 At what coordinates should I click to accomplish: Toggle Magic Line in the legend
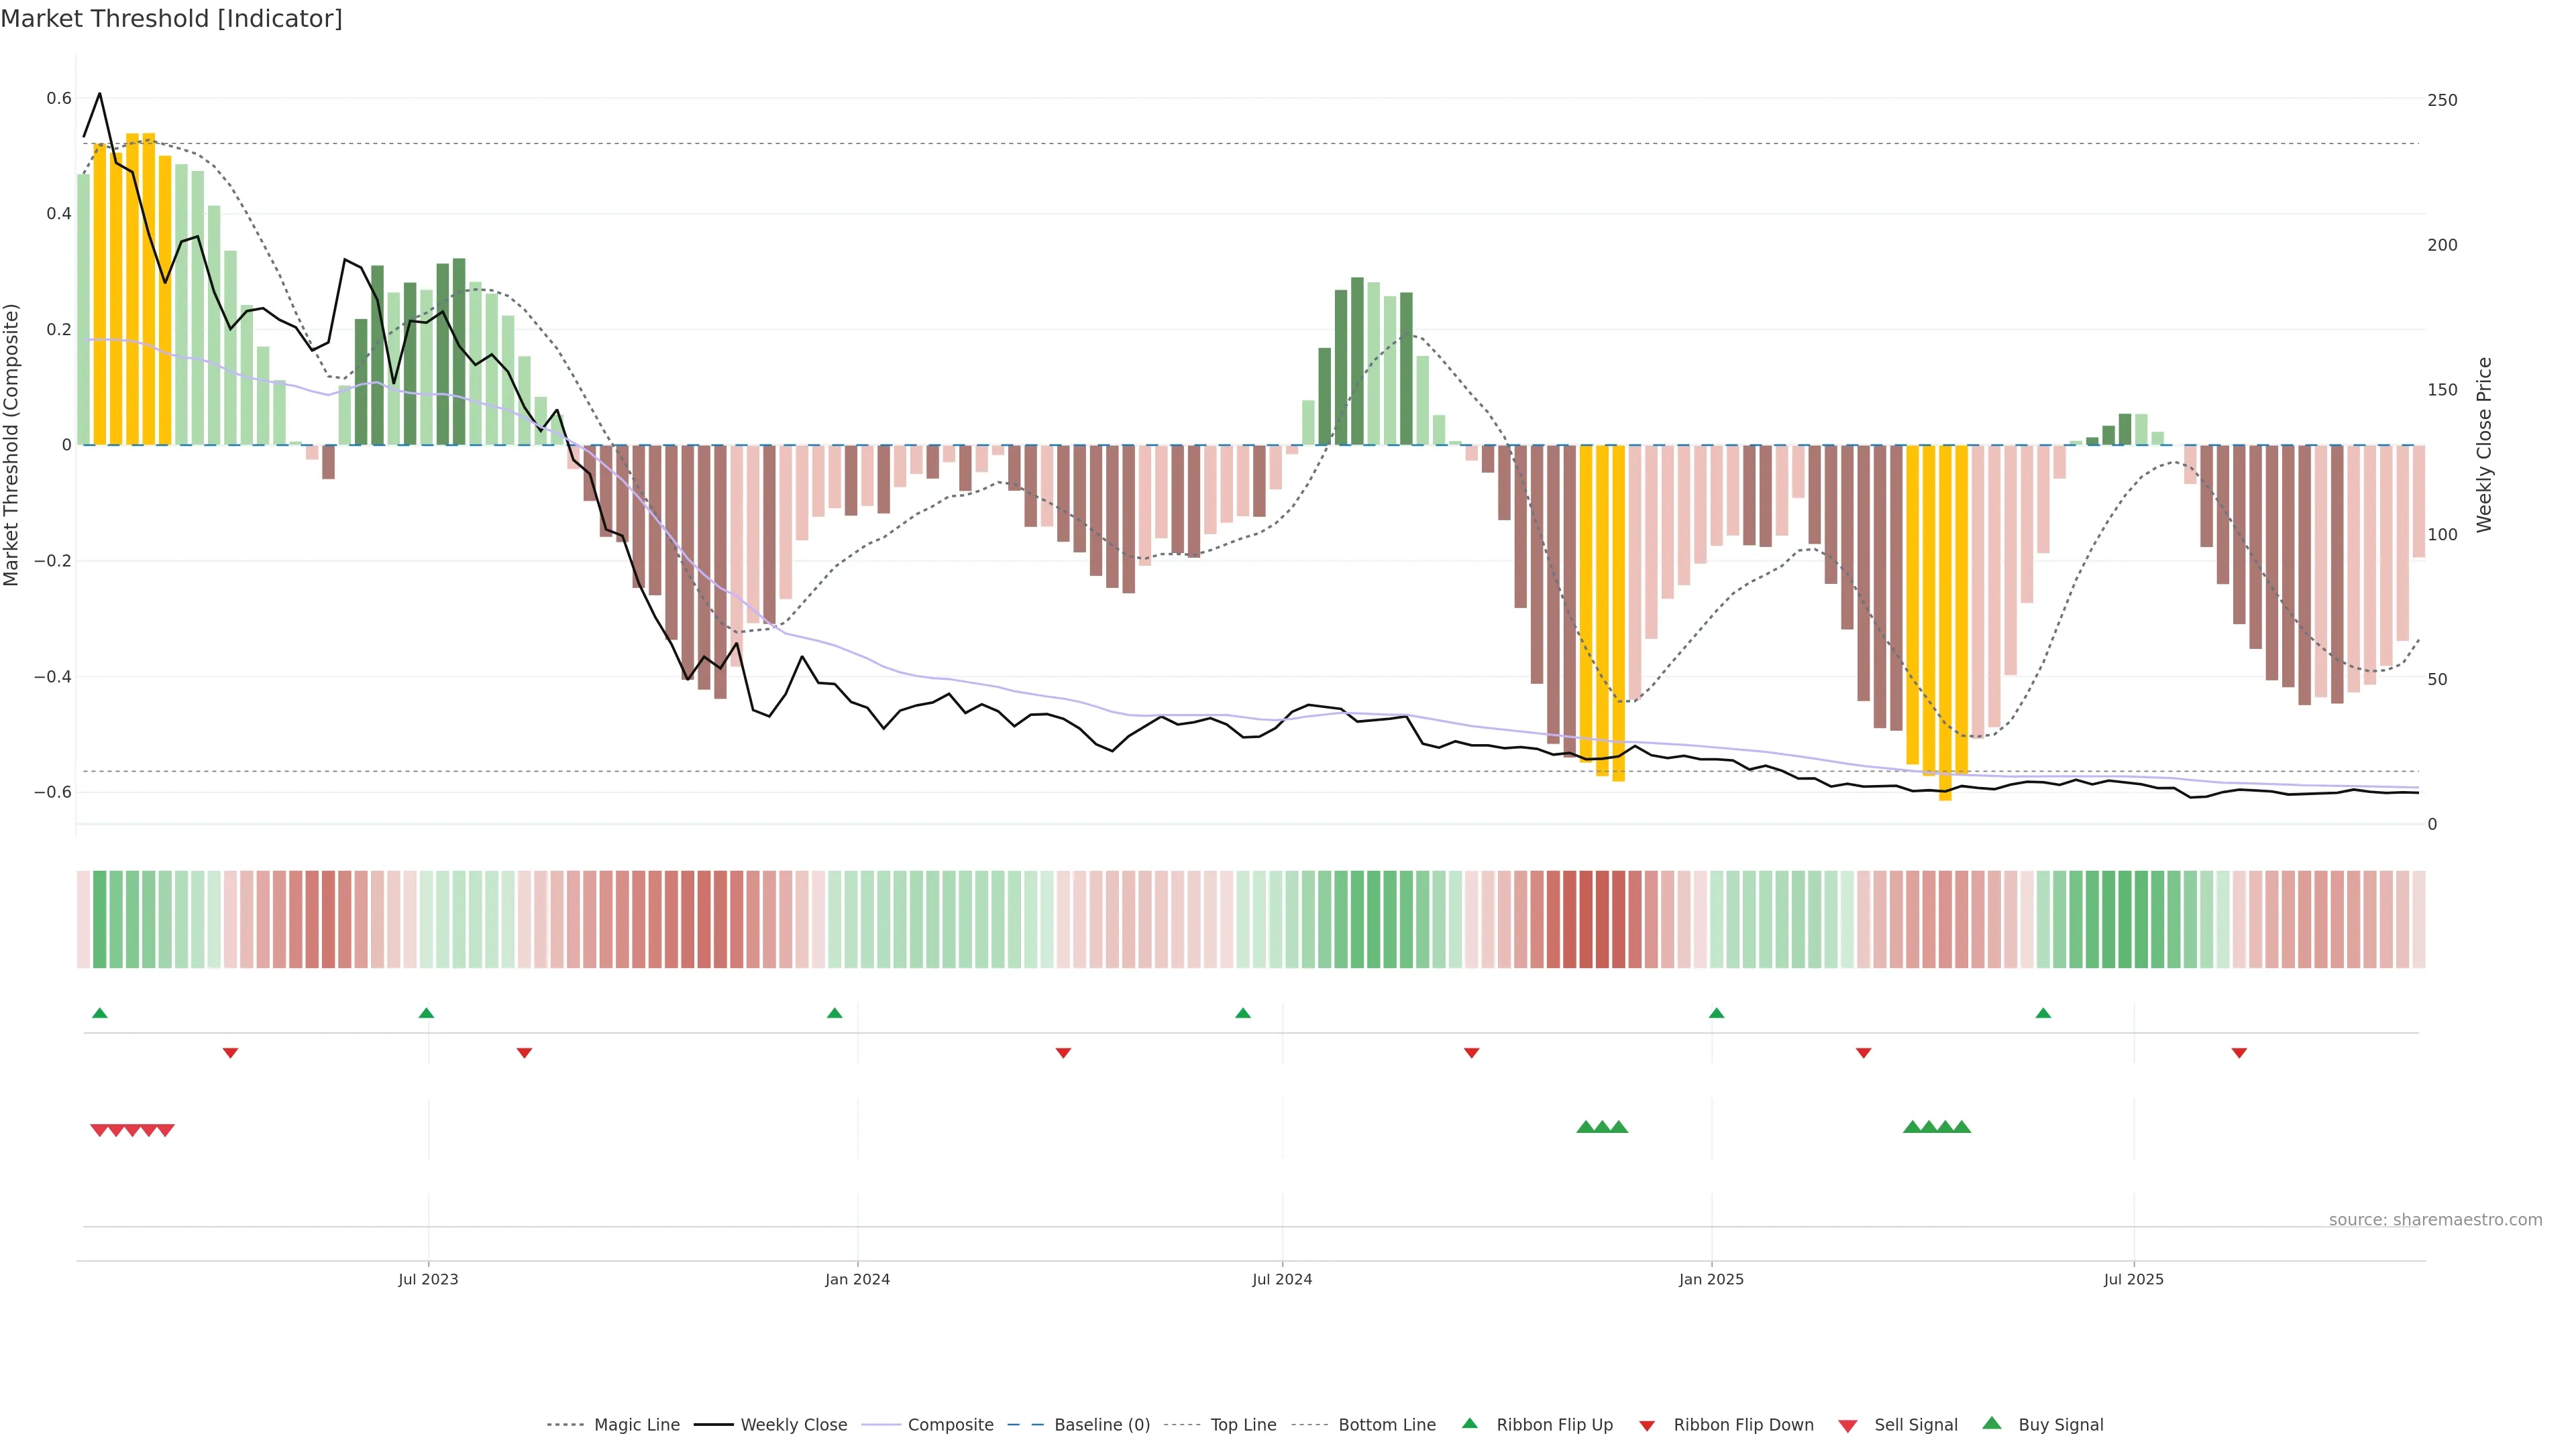[x=636, y=1425]
